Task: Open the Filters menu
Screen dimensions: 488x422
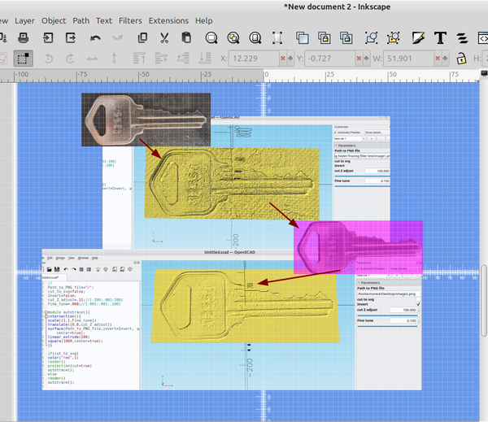Action: (x=130, y=20)
